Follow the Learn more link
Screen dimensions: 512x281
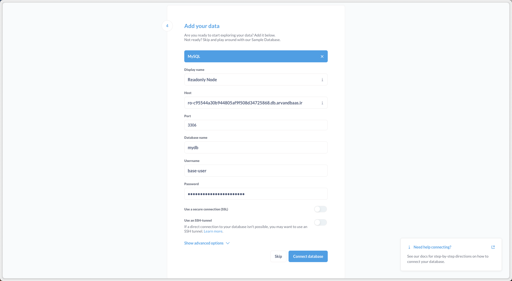[213, 231]
